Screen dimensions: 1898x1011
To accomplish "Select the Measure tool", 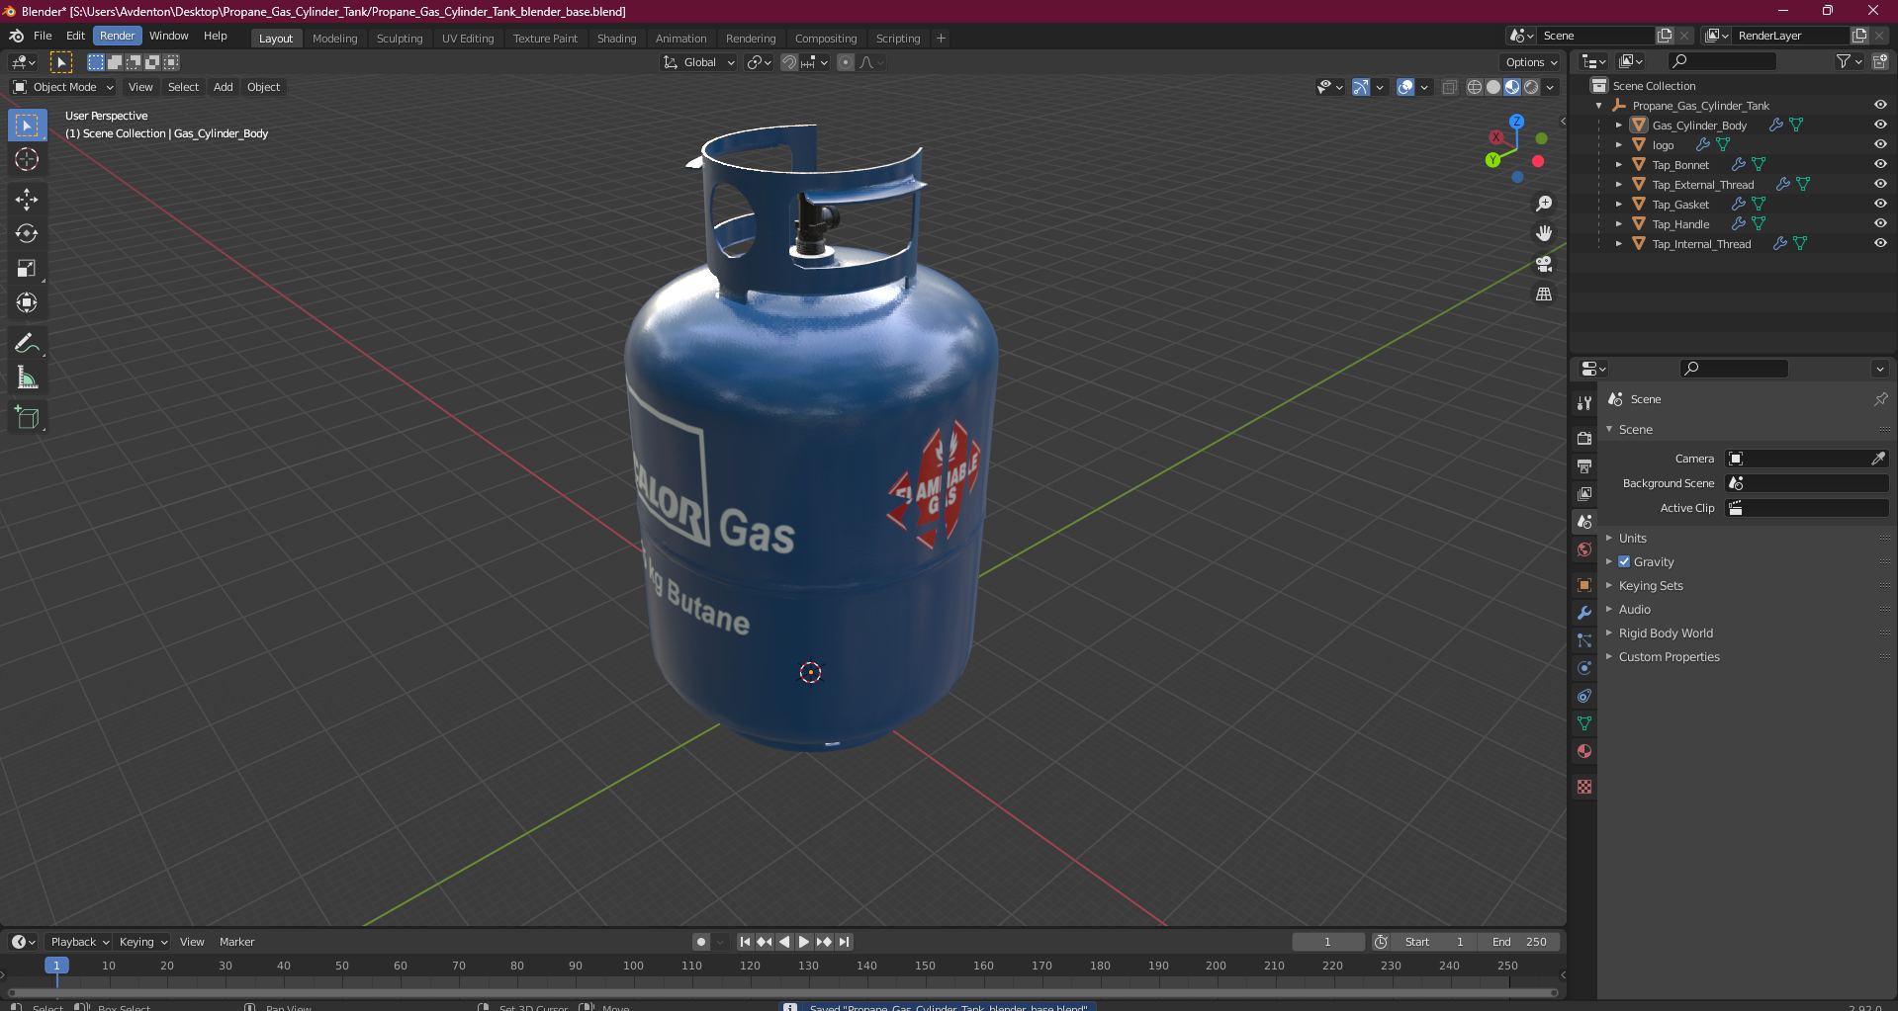I will pos(27,378).
